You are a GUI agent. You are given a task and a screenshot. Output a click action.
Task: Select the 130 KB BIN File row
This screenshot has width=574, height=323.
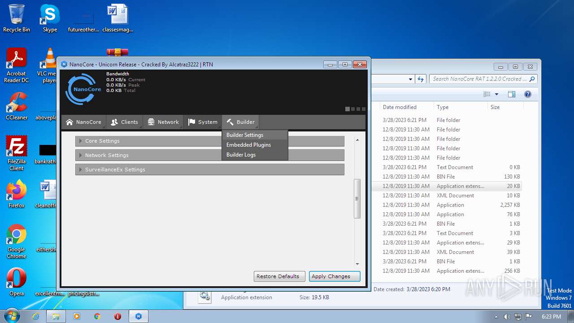[447, 177]
